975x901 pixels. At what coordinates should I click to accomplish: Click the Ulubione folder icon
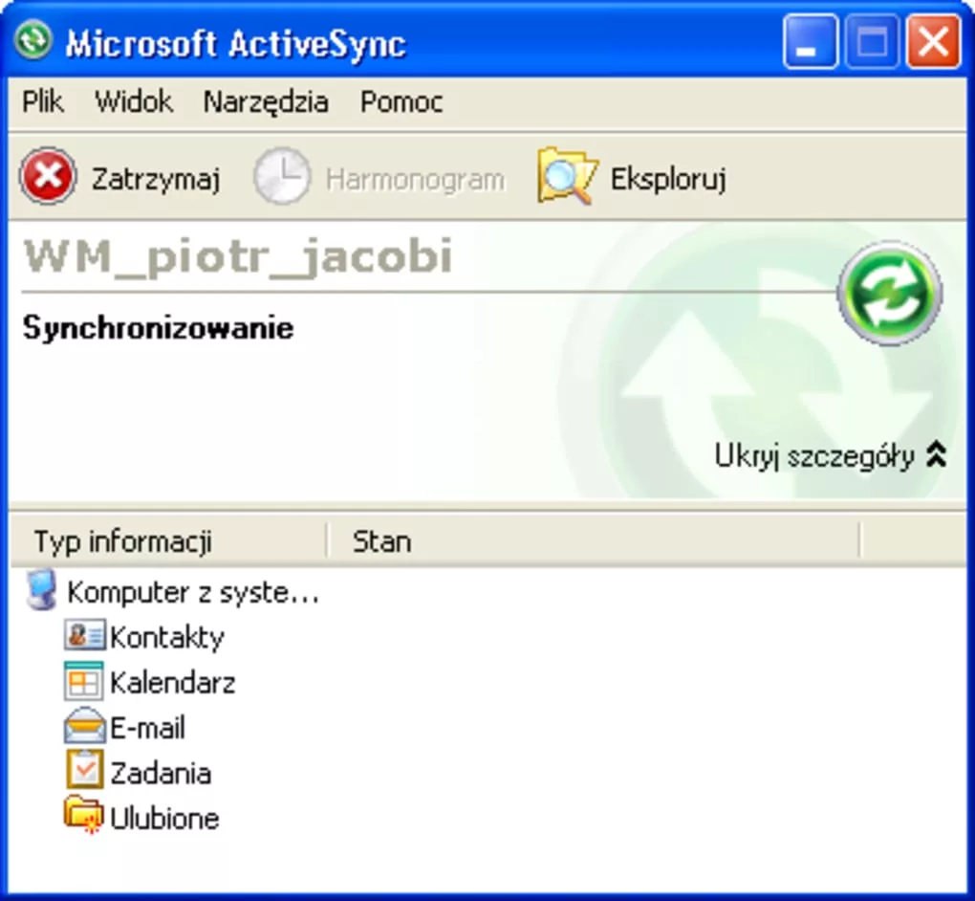(83, 815)
